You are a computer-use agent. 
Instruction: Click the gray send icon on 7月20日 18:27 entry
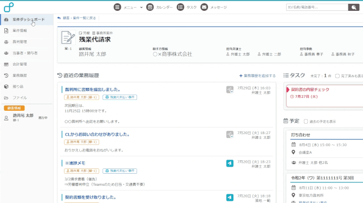click(x=230, y=134)
